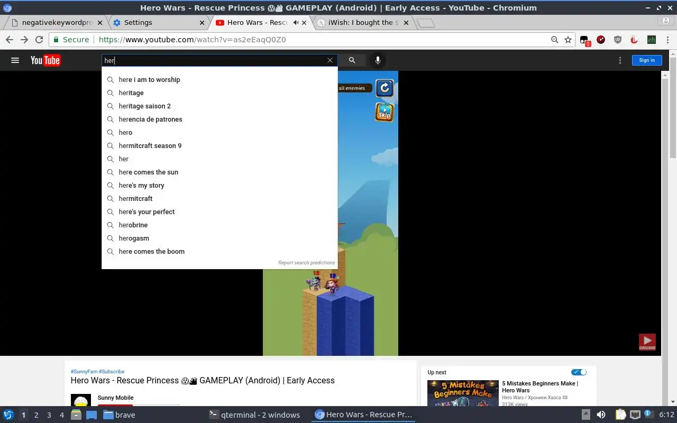Viewport: 677px width, 423px height.
Task: Open Chromium's three-dot main menu
Action: click(667, 40)
